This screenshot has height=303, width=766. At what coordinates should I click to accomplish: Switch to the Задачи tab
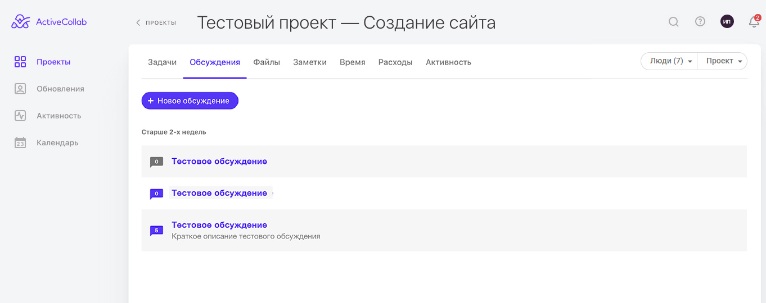point(162,62)
